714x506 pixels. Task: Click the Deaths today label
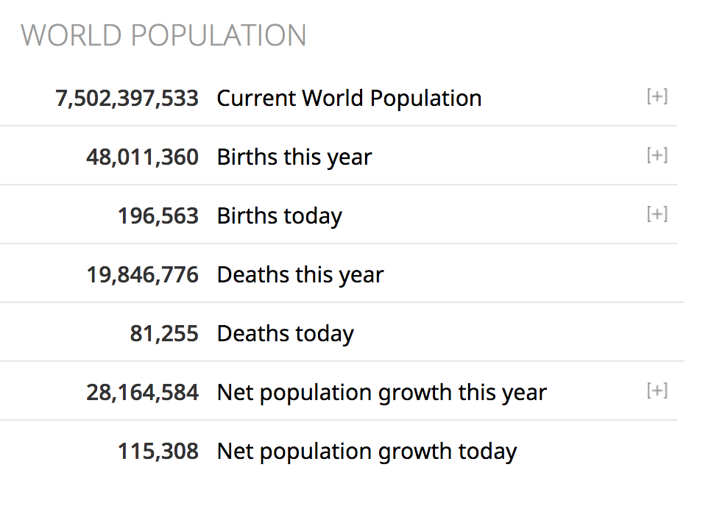click(285, 334)
